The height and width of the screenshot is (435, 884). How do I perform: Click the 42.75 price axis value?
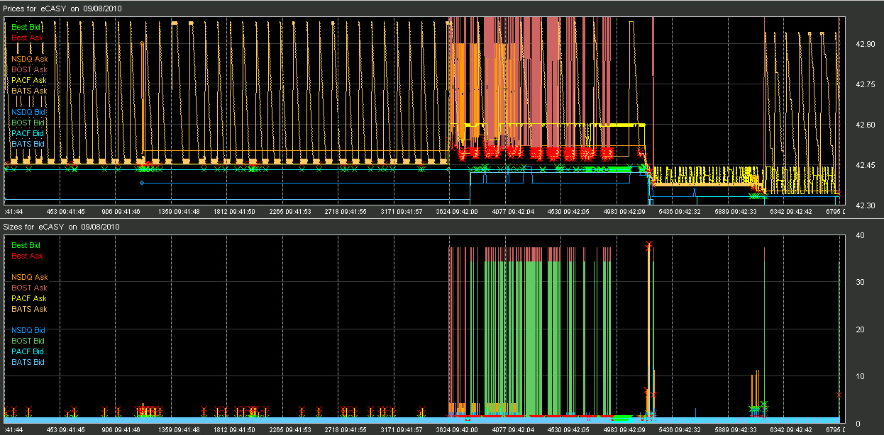tap(865, 84)
